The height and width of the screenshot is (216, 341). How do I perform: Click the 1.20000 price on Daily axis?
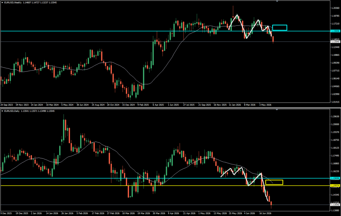coord(335,124)
